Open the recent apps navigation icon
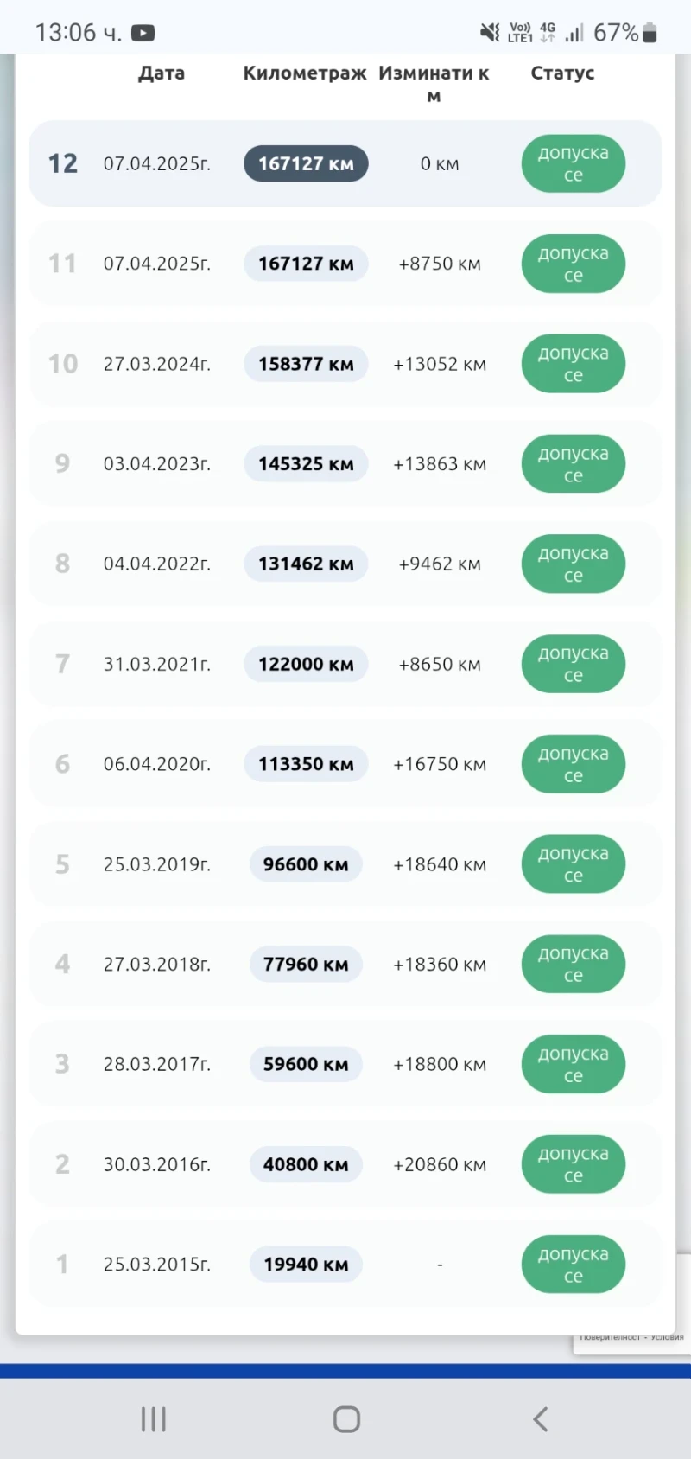The width and height of the screenshot is (691, 1459). (x=154, y=1419)
